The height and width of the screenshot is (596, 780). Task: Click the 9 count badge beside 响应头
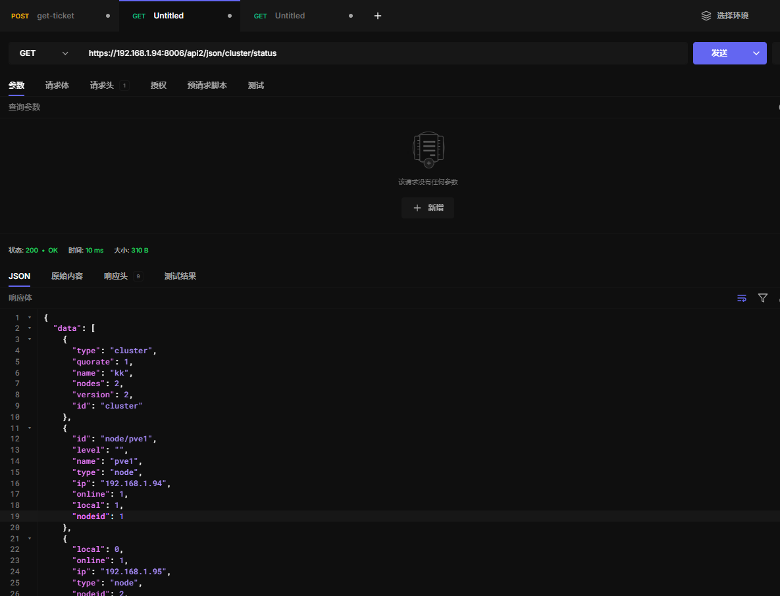click(138, 276)
